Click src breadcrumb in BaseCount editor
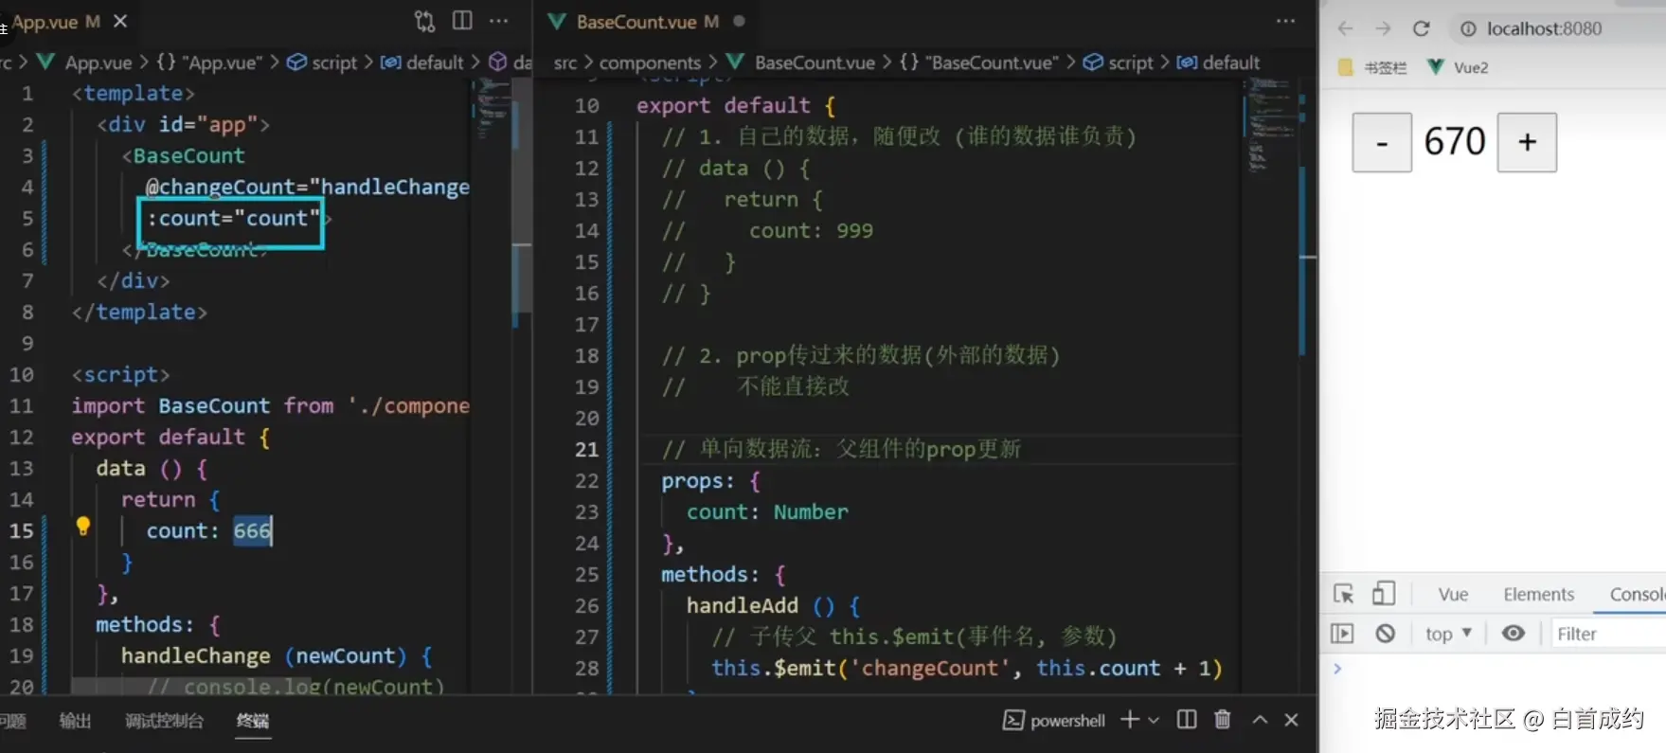The width and height of the screenshot is (1666, 753). 565,63
